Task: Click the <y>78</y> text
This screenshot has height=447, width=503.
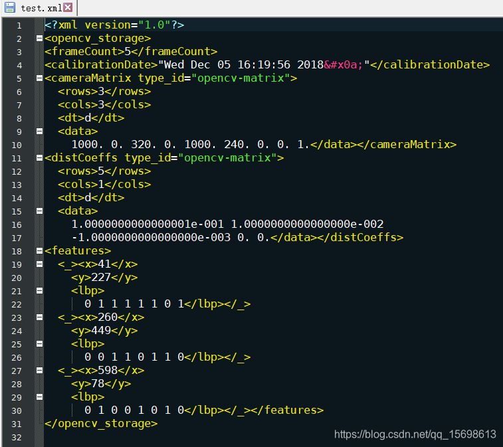Action: pyautogui.click(x=101, y=384)
